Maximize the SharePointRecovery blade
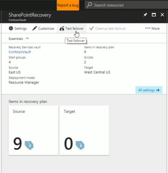The height and width of the screenshot is (173, 168). [x=154, y=15]
